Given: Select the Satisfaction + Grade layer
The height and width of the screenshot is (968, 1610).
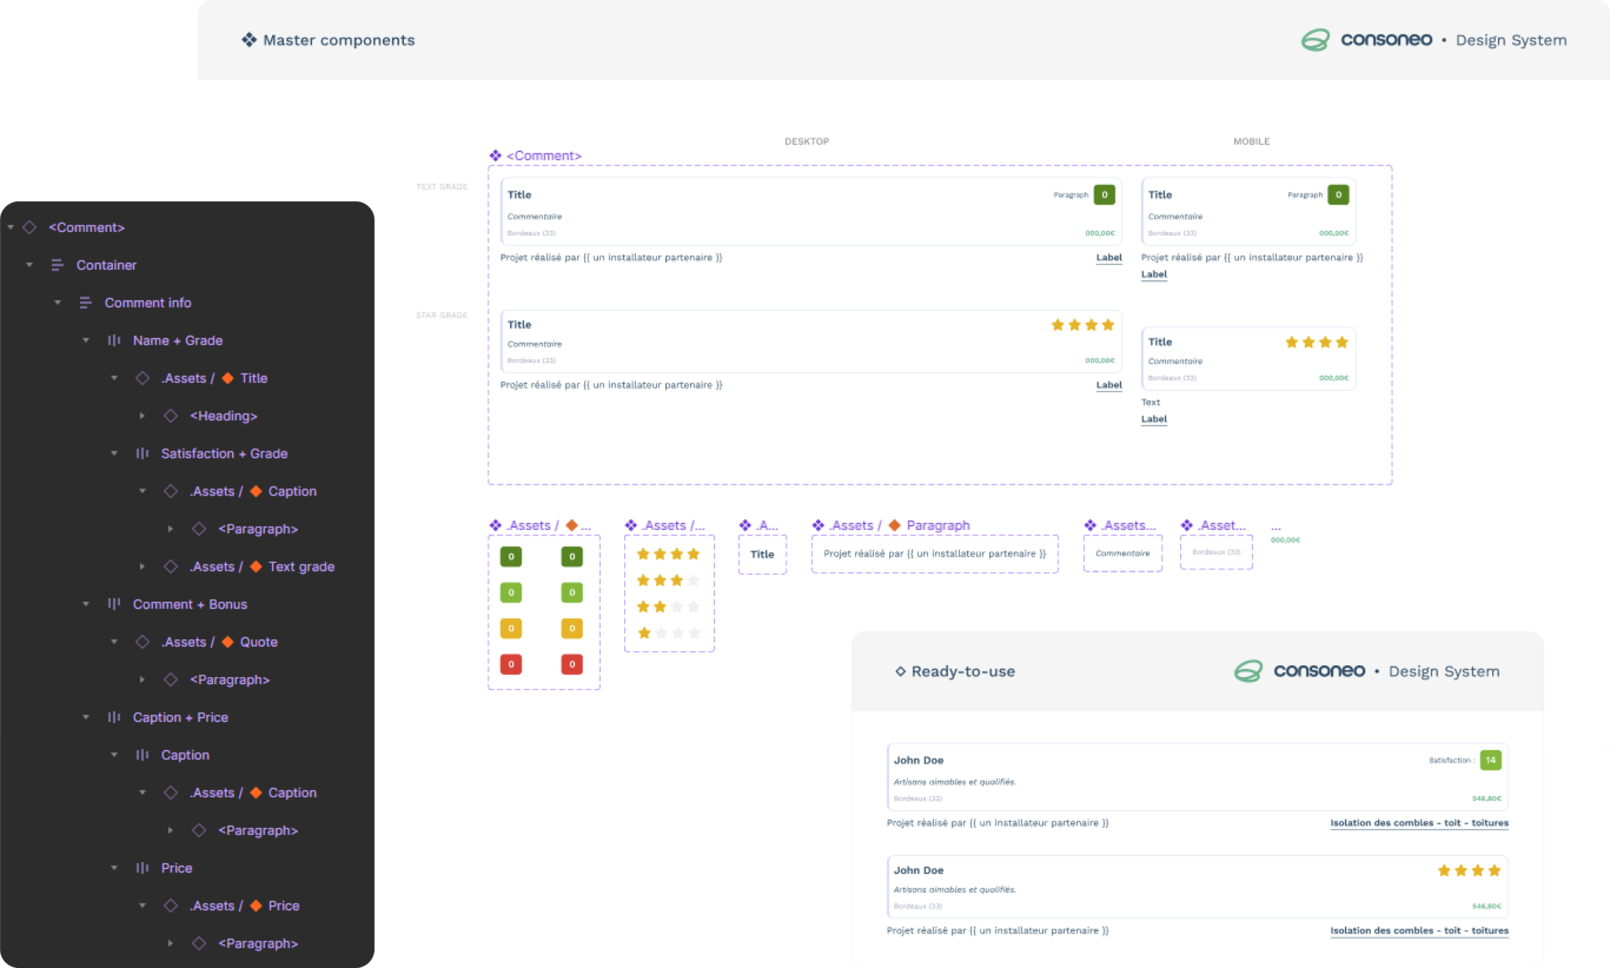Looking at the screenshot, I should (224, 454).
